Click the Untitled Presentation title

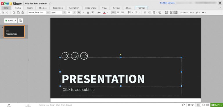click(36, 3)
